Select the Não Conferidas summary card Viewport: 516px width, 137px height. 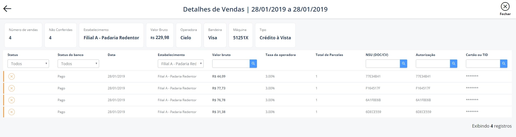click(x=61, y=35)
